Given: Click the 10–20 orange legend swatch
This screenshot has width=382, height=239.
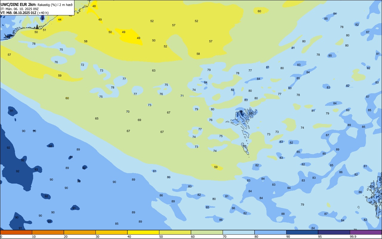Looking at the screenshot, I should pos(48,232).
